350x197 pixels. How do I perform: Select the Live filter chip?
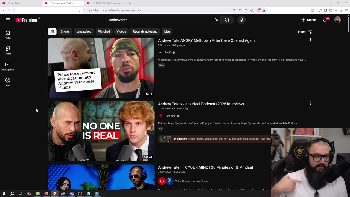tap(167, 31)
